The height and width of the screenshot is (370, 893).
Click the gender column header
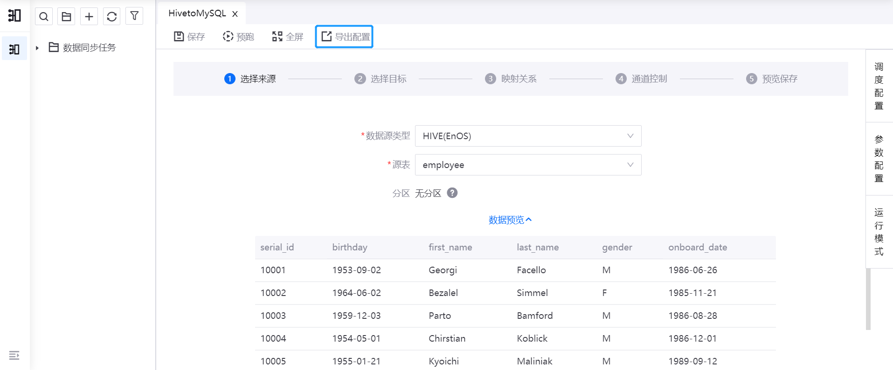617,247
